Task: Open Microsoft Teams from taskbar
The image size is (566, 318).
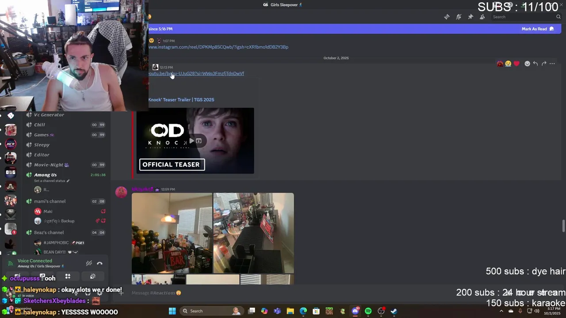Action: pyautogui.click(x=277, y=311)
